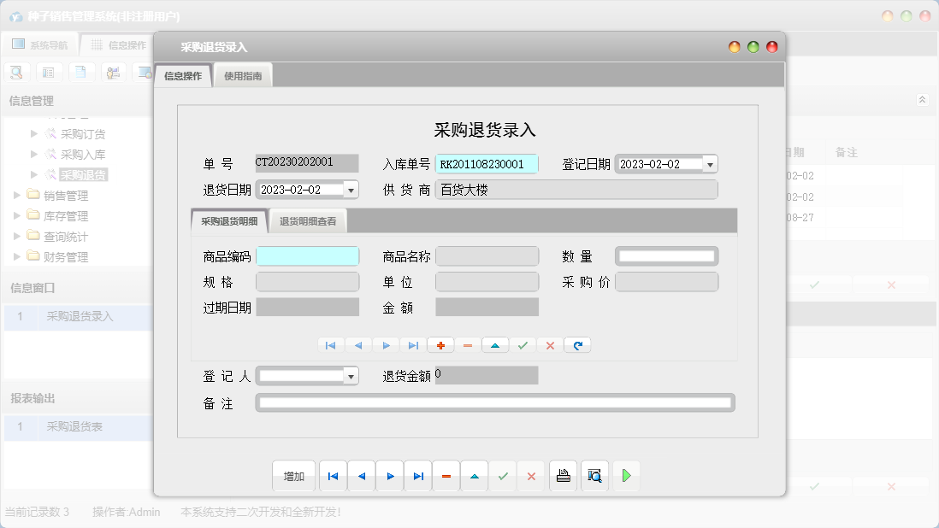This screenshot has width=939, height=528.
Task: Click next record arrow in the bottom toolbar
Action: 390,476
